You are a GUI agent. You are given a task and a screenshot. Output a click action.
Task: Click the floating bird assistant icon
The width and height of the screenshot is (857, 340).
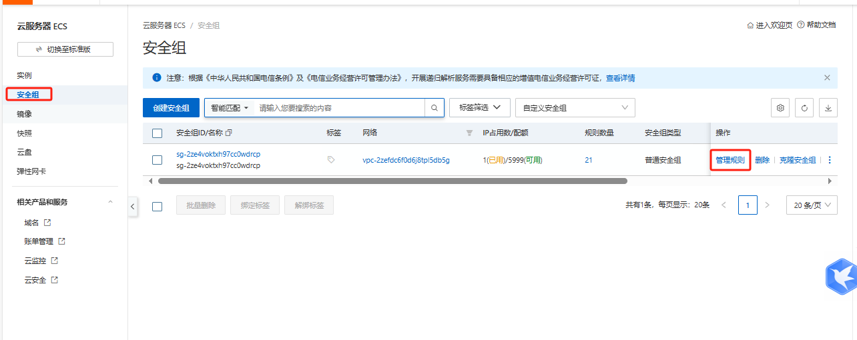841,276
